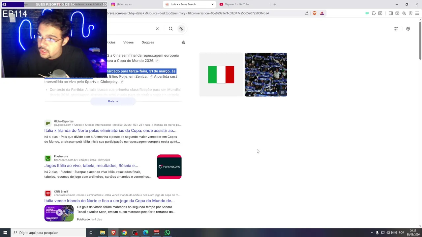Open the Brave Wallet icon

pyautogui.click(x=397, y=13)
